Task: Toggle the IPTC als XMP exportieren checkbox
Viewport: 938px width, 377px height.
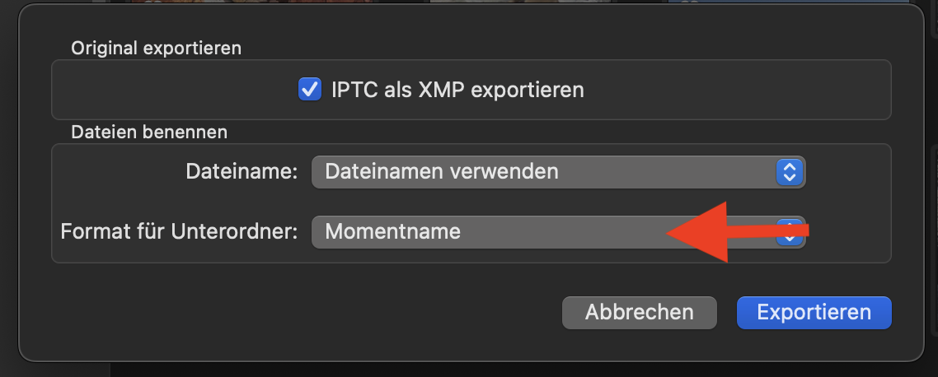Action: [x=310, y=89]
